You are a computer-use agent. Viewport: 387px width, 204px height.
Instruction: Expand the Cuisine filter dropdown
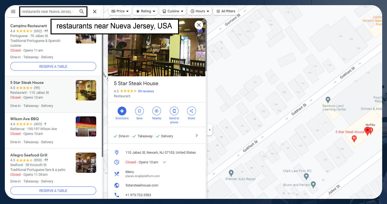click(173, 11)
